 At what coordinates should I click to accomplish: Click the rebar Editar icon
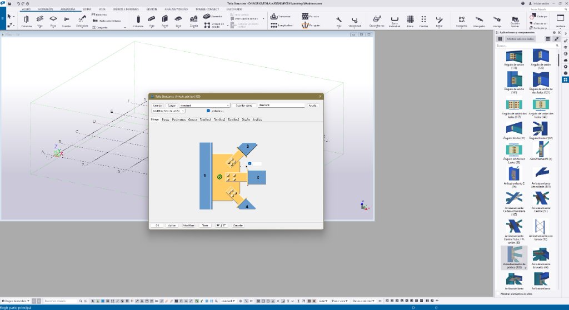point(439,21)
